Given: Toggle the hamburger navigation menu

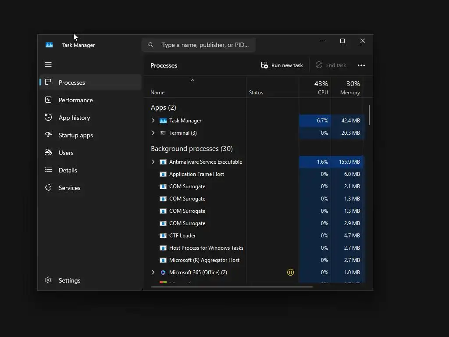Looking at the screenshot, I should (48, 65).
